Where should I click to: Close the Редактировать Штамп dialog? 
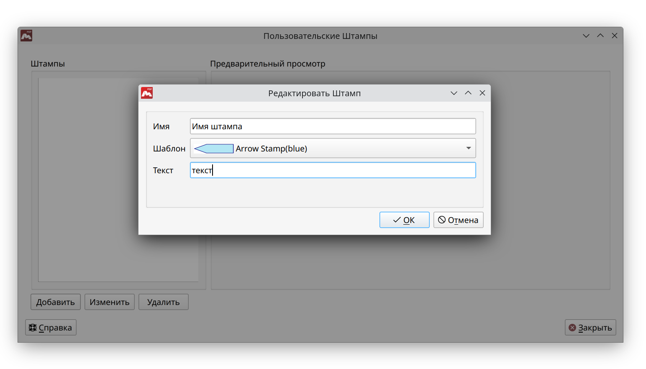[482, 93]
